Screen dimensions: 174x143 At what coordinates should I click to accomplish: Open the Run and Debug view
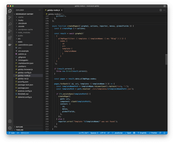[x=10, y=31]
